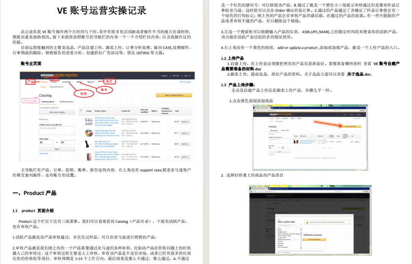
Task: Expand Reports menu in homepage screenshot
Action: 92,82
